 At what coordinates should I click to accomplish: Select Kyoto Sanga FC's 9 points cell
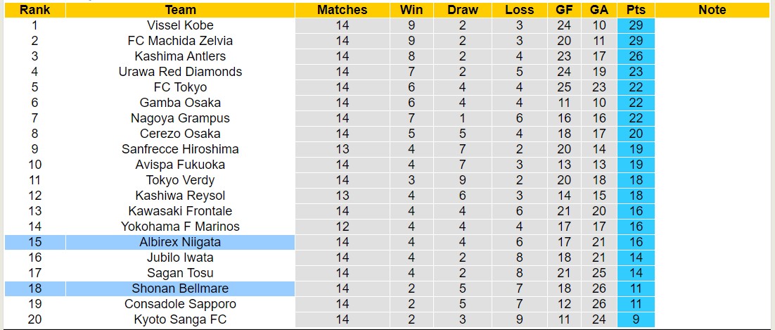tap(636, 319)
